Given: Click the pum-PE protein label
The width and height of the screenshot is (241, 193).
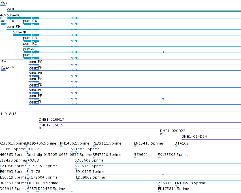Looking at the screenshot, I should pyautogui.click(x=35, y=96).
